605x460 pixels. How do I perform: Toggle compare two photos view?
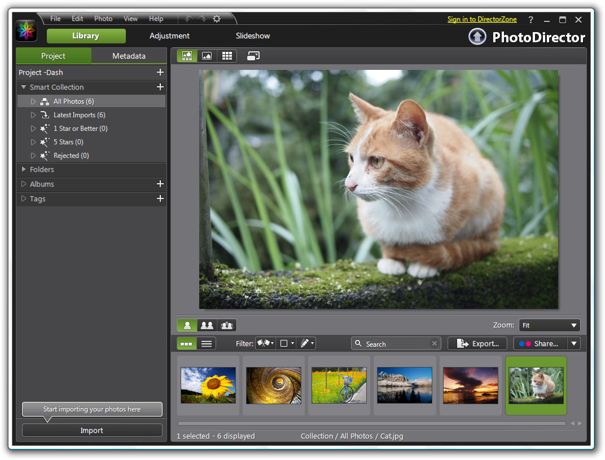pos(207,325)
